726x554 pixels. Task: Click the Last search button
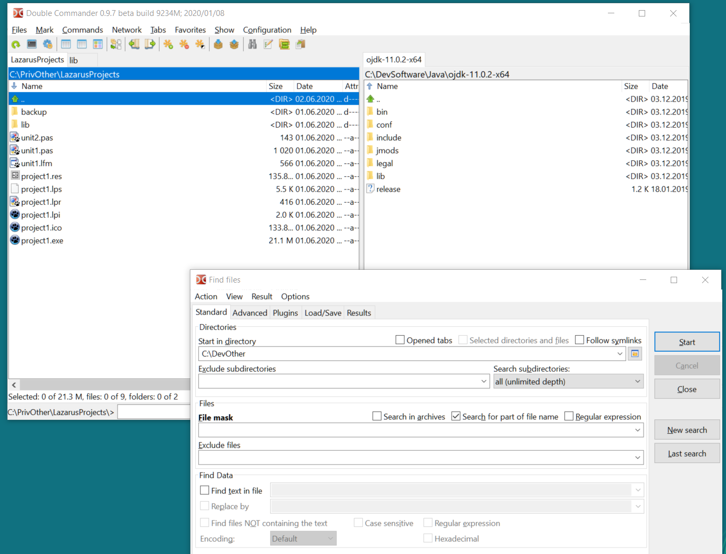[687, 453]
